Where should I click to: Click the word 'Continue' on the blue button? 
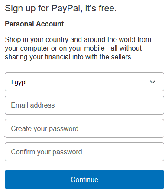click(x=84, y=179)
